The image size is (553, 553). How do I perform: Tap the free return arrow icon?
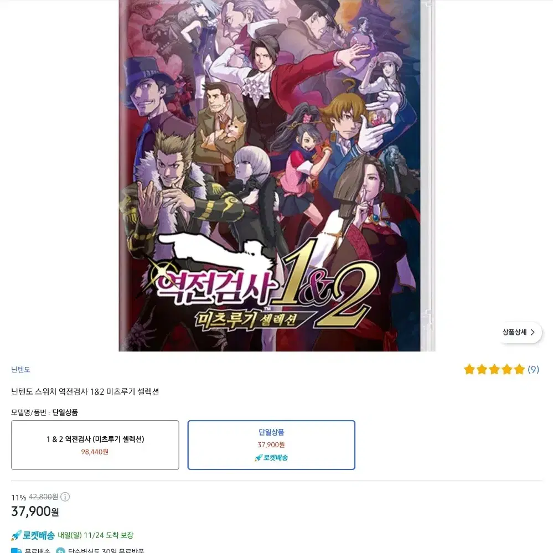click(61, 551)
